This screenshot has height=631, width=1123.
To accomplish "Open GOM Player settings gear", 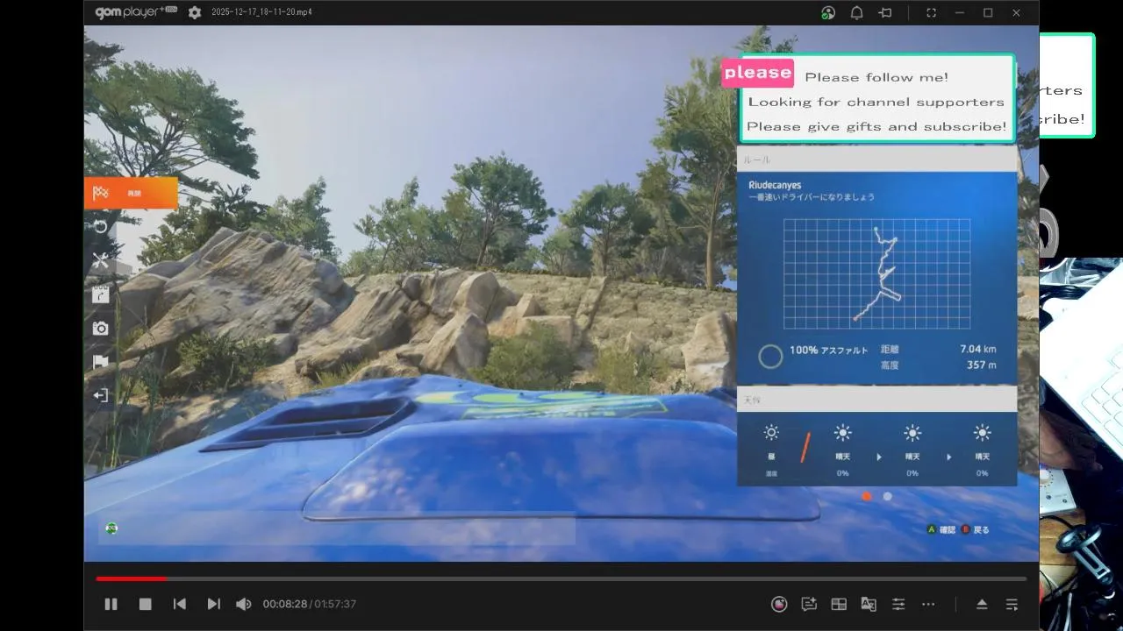I will coord(195,12).
